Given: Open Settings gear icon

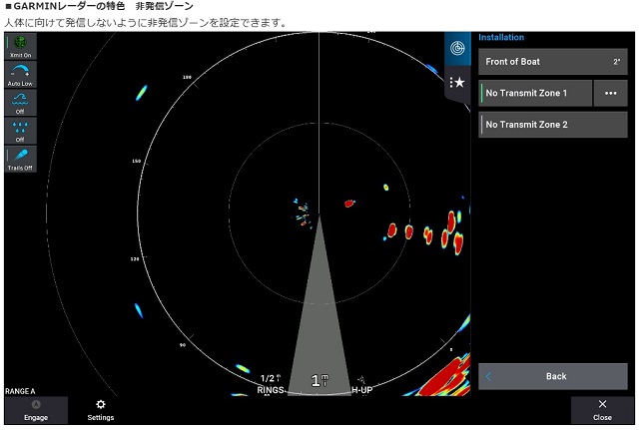Looking at the screenshot, I should [x=100, y=404].
